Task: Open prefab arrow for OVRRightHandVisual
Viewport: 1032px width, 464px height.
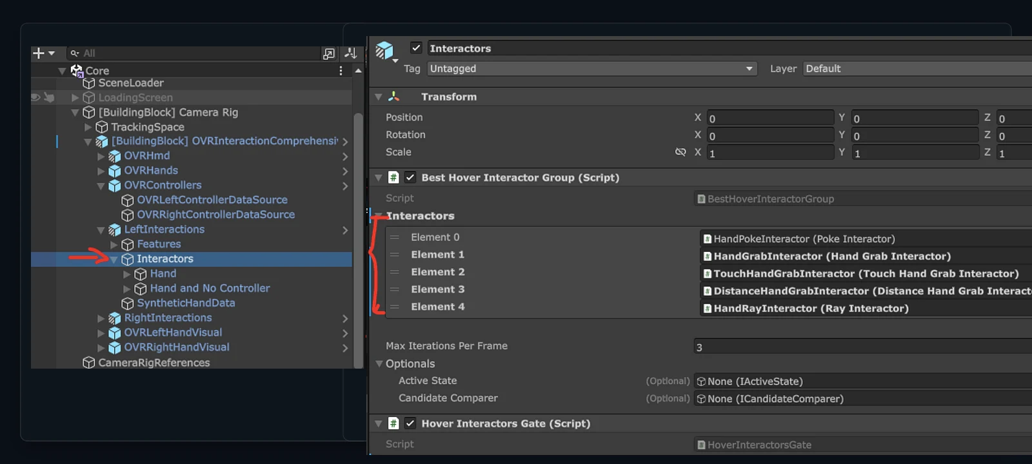Action: click(x=345, y=348)
